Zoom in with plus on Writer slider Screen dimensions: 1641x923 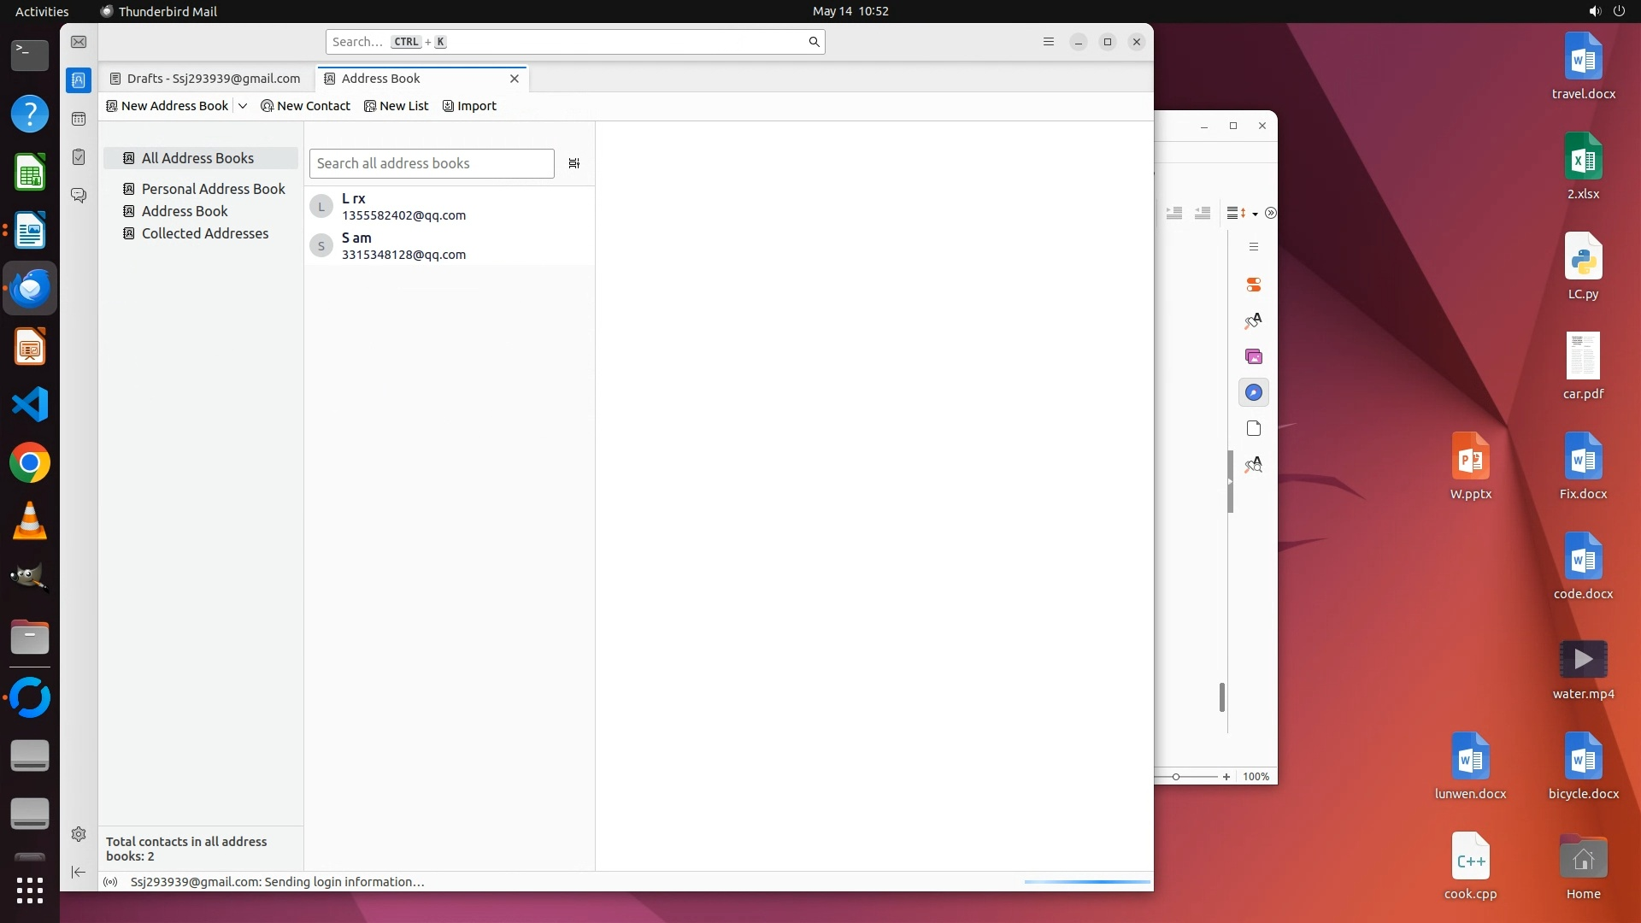click(x=1226, y=777)
